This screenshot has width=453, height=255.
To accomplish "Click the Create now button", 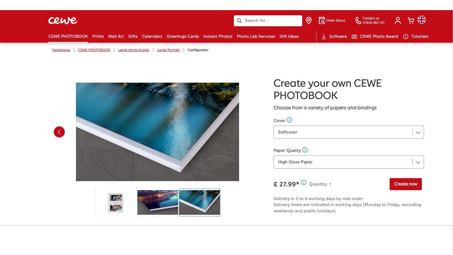I will click(406, 184).
